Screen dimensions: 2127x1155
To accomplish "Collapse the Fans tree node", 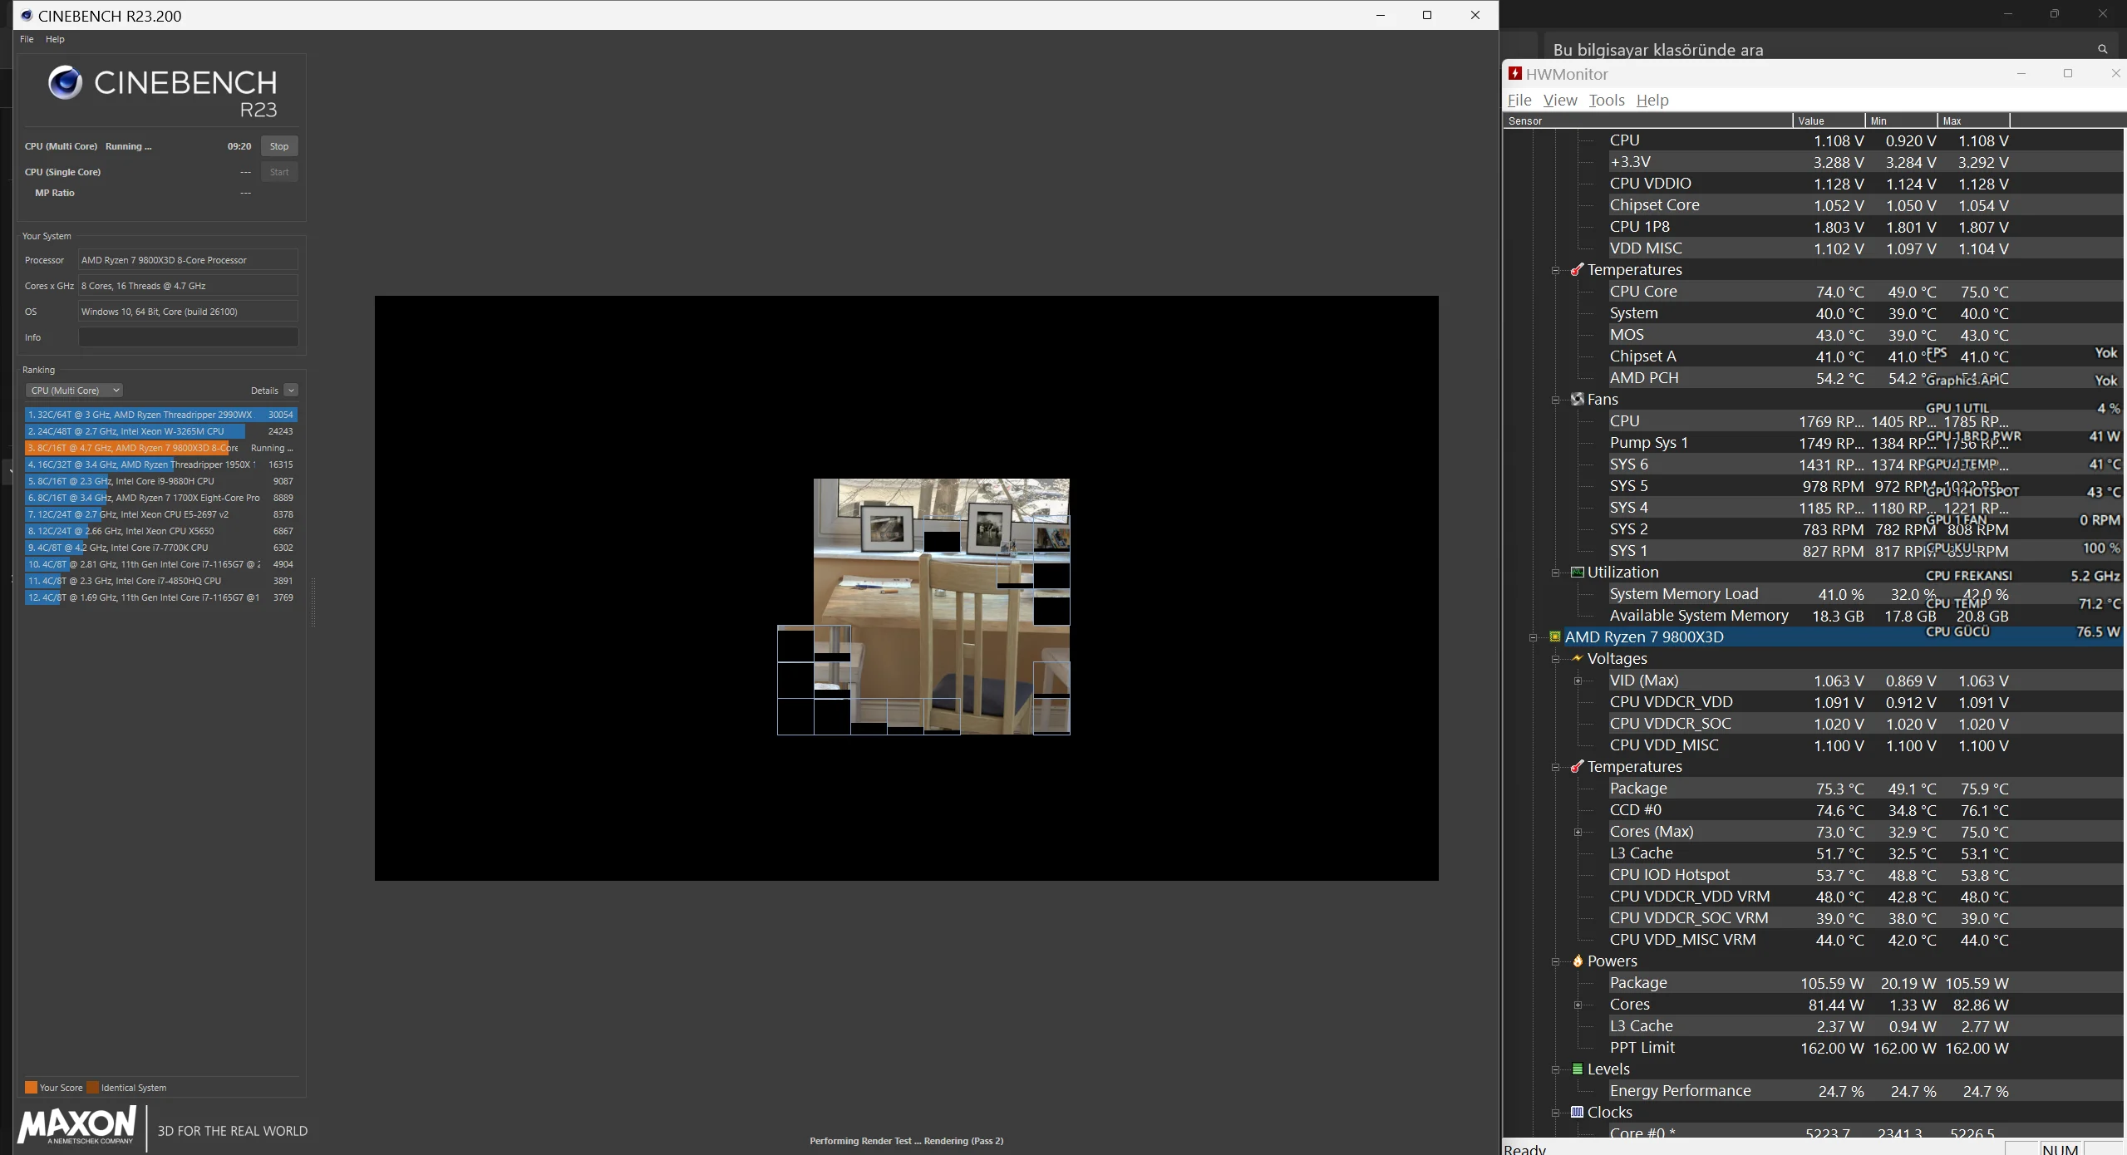I will click(x=1555, y=400).
